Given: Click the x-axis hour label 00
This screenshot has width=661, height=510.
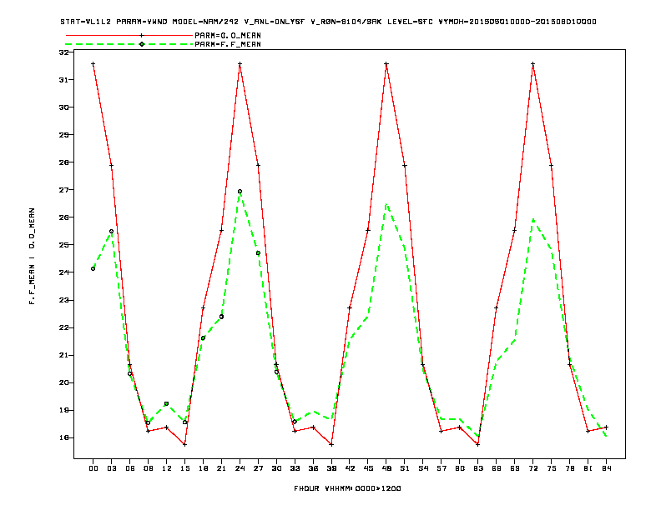Looking at the screenshot, I should (93, 468).
